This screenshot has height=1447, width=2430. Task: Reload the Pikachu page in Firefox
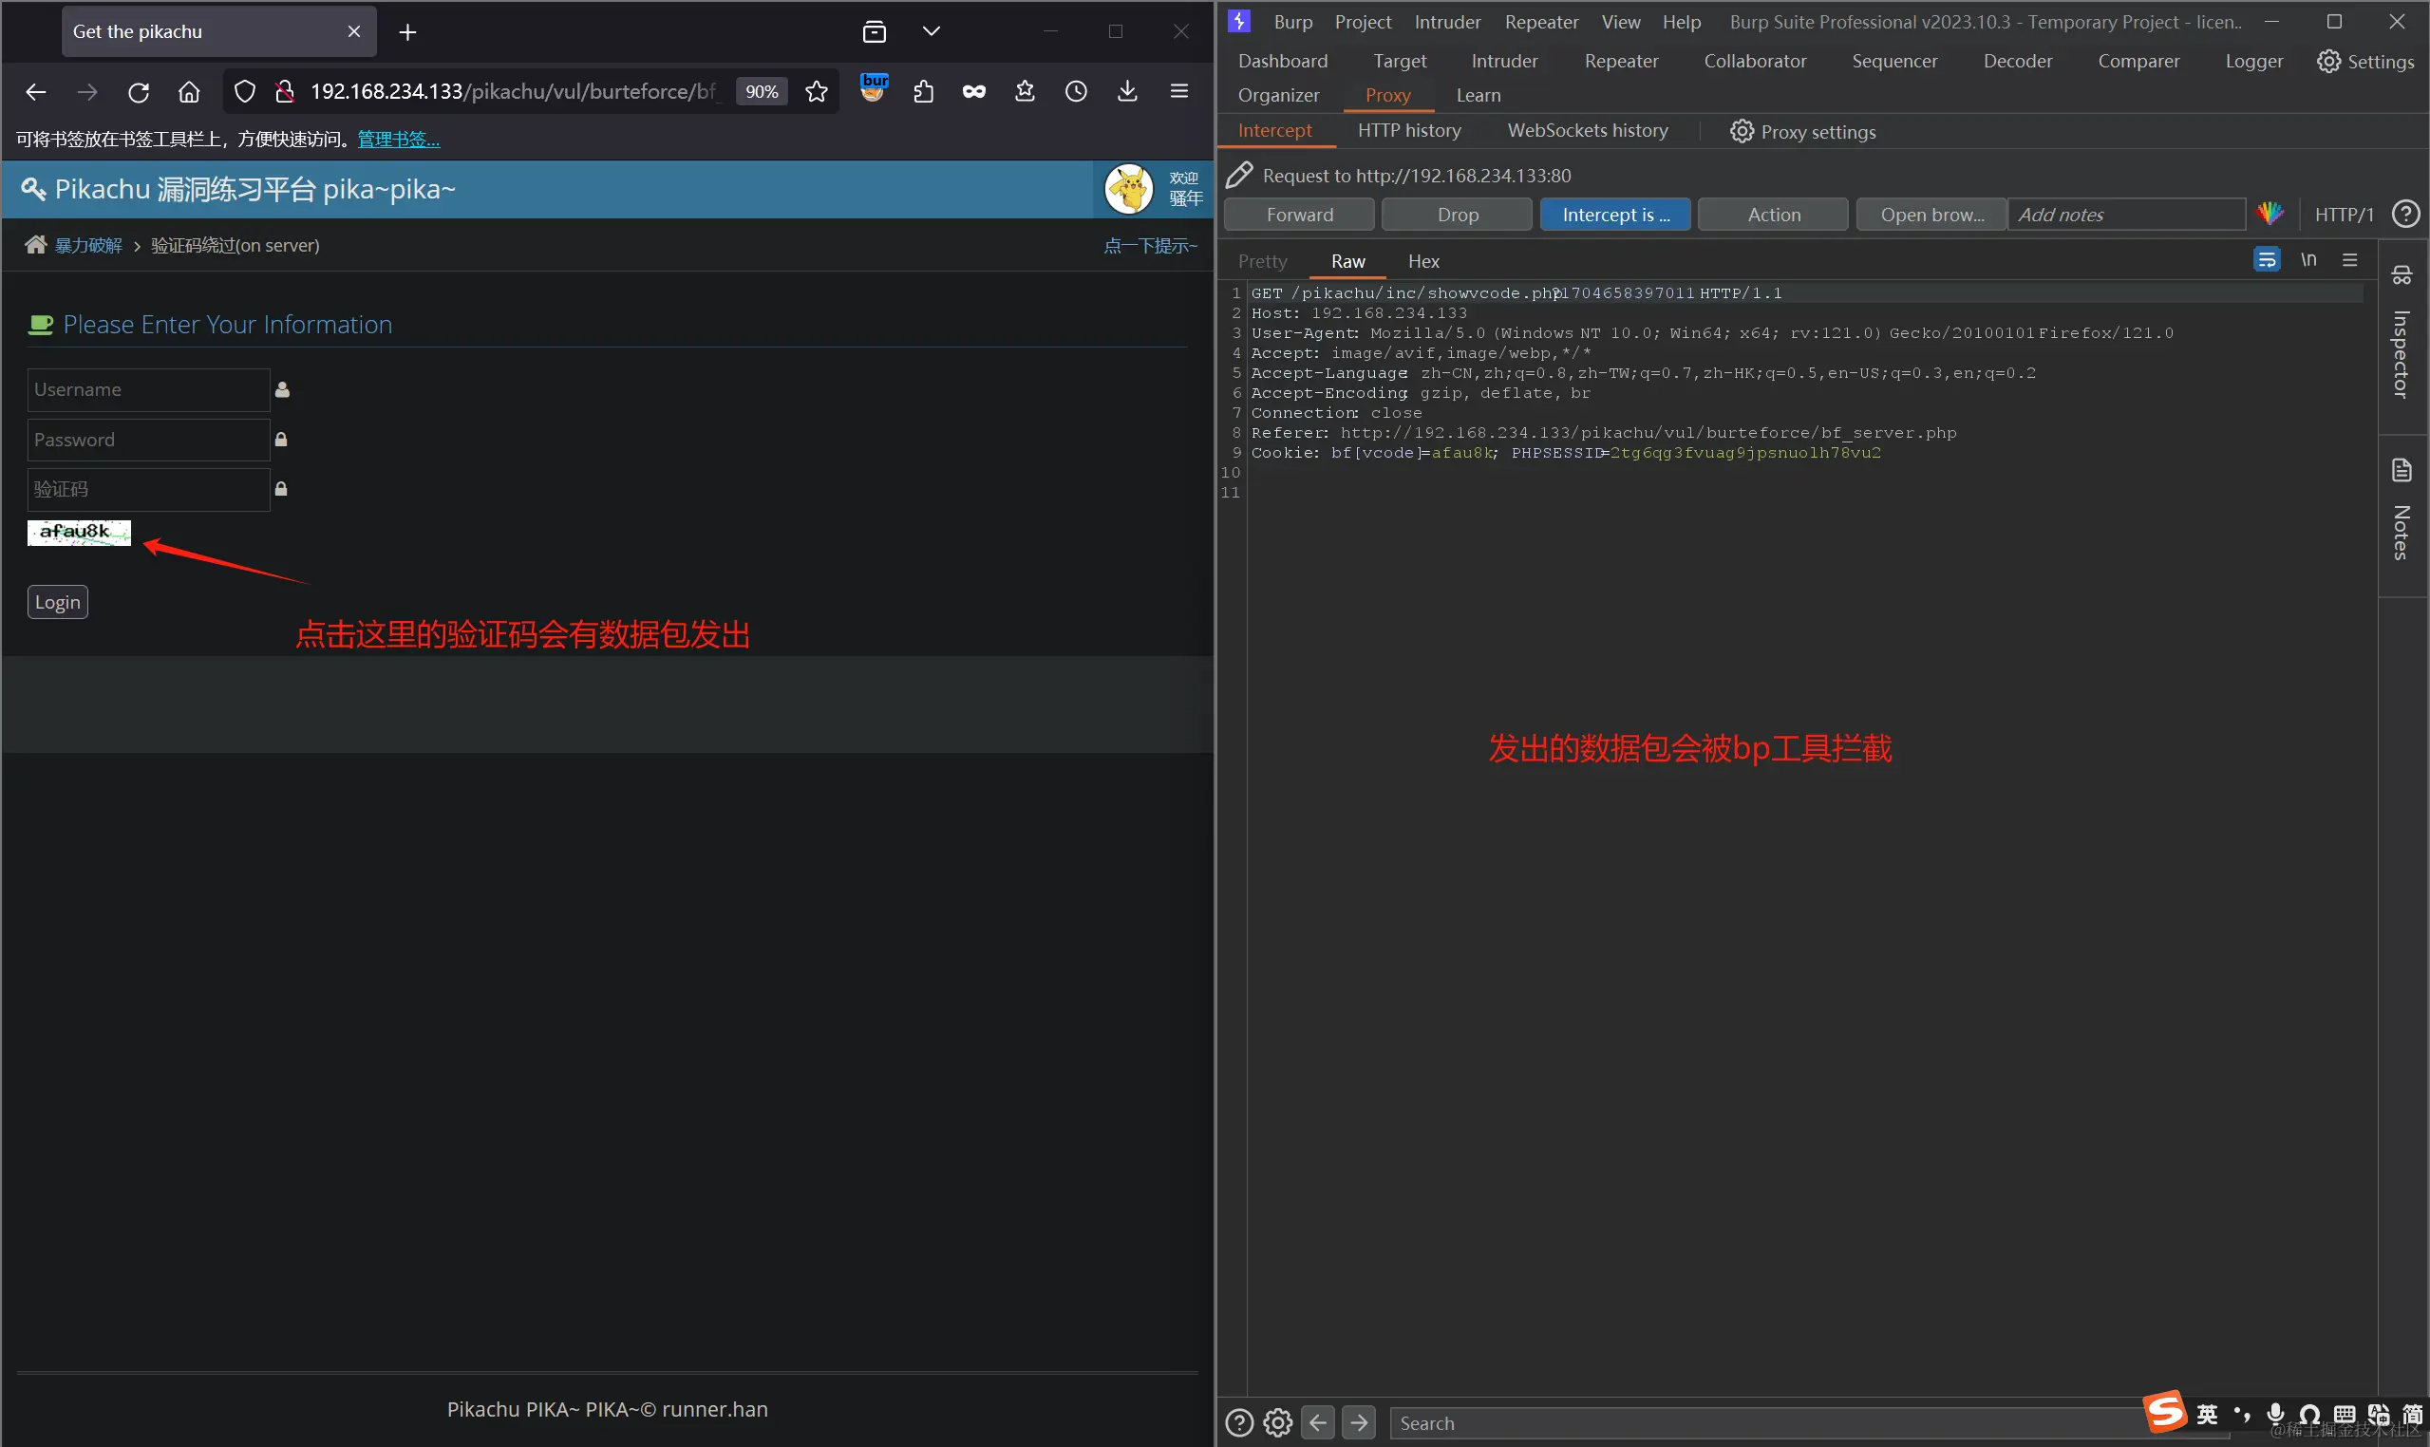(139, 92)
